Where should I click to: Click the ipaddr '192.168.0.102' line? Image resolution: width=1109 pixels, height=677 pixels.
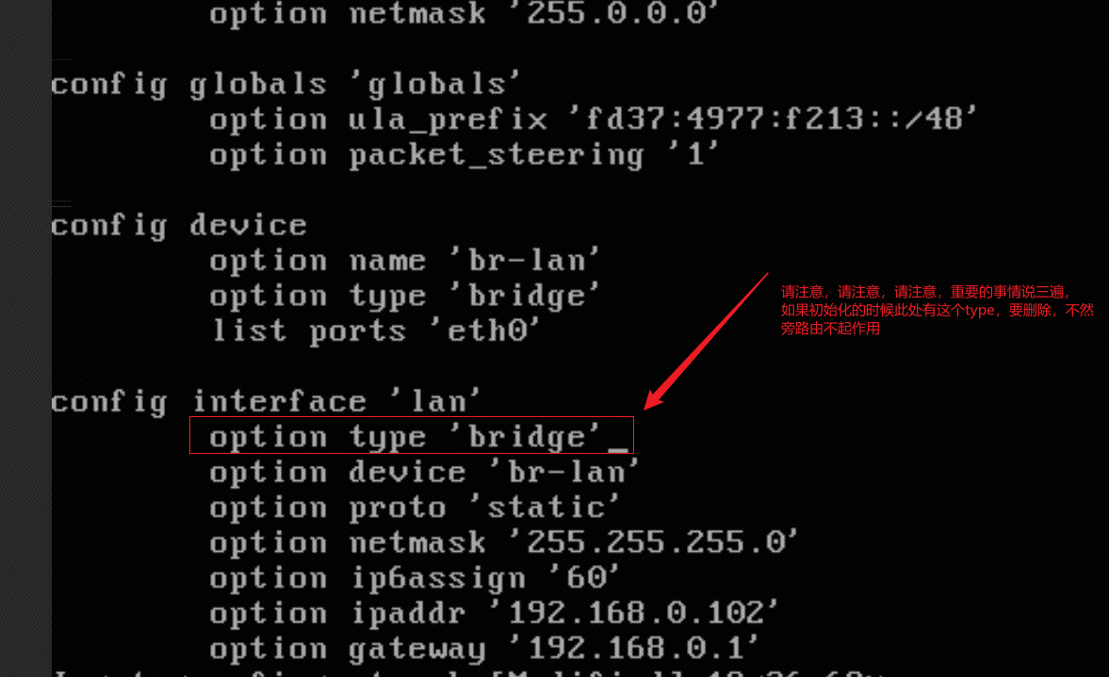[x=495, y=614]
